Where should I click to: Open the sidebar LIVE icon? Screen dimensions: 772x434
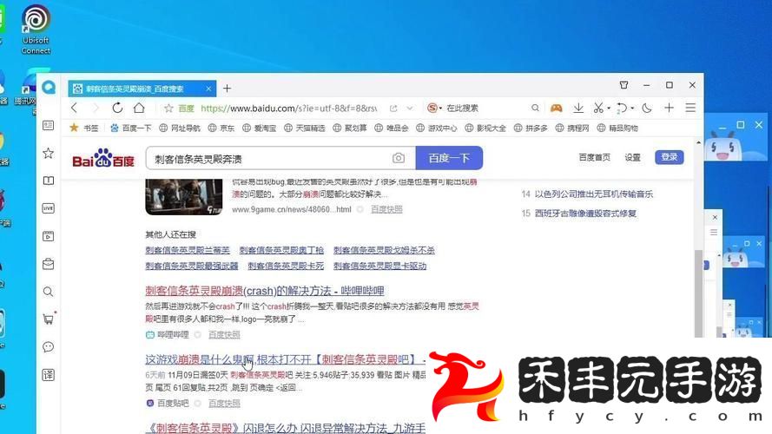(x=49, y=208)
